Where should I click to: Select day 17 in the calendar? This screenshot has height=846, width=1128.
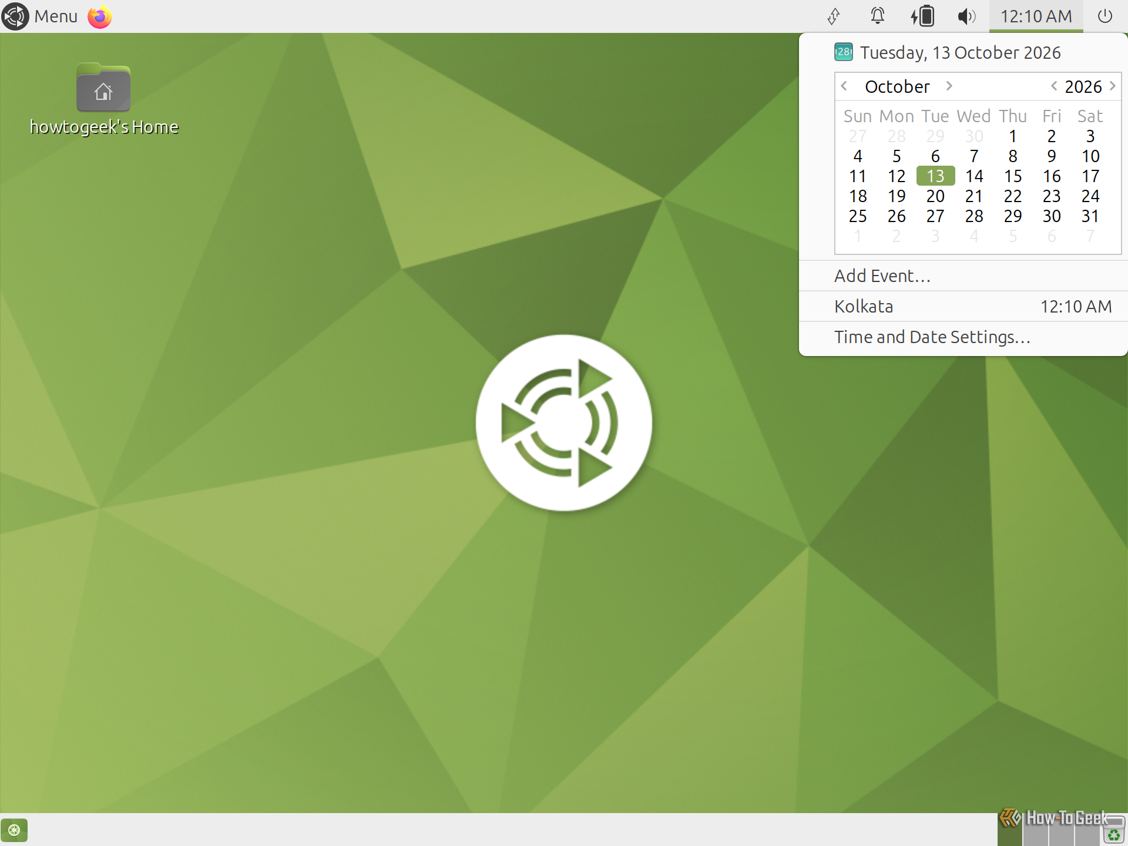(x=1090, y=176)
